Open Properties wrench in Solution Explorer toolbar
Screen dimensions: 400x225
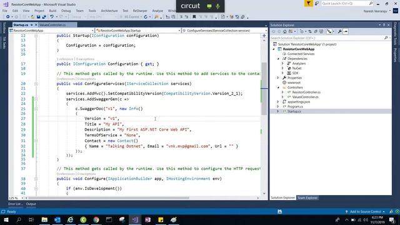(x=340, y=32)
